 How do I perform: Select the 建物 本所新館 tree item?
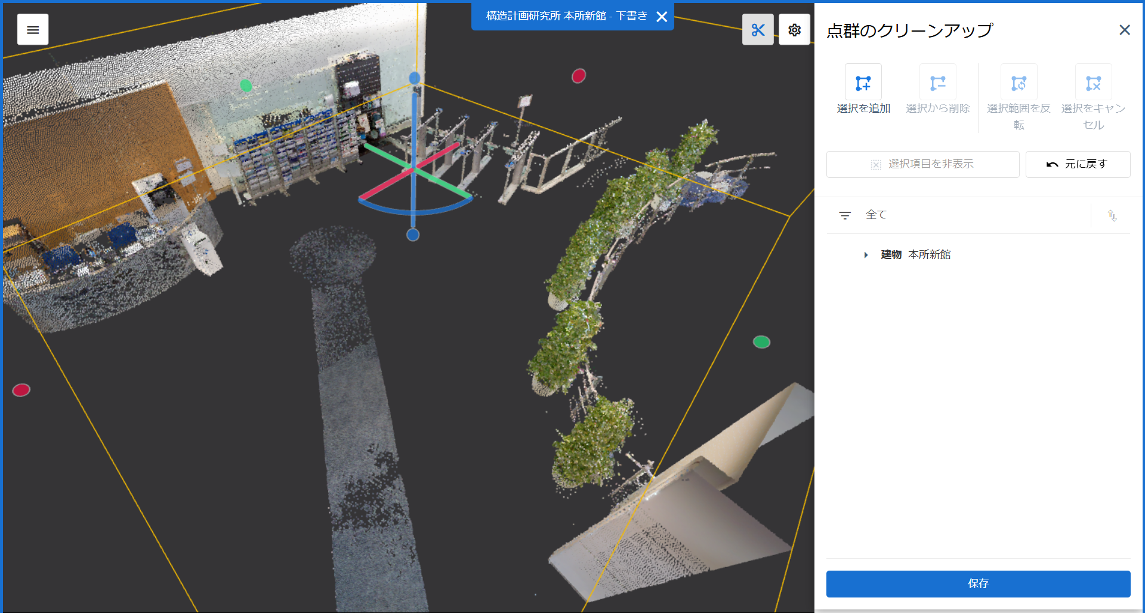coord(915,255)
